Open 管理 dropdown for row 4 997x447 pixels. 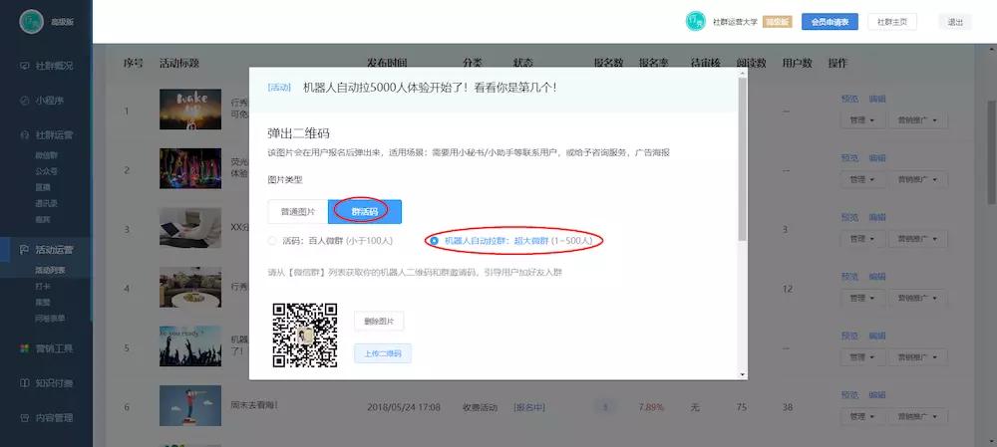pos(861,298)
